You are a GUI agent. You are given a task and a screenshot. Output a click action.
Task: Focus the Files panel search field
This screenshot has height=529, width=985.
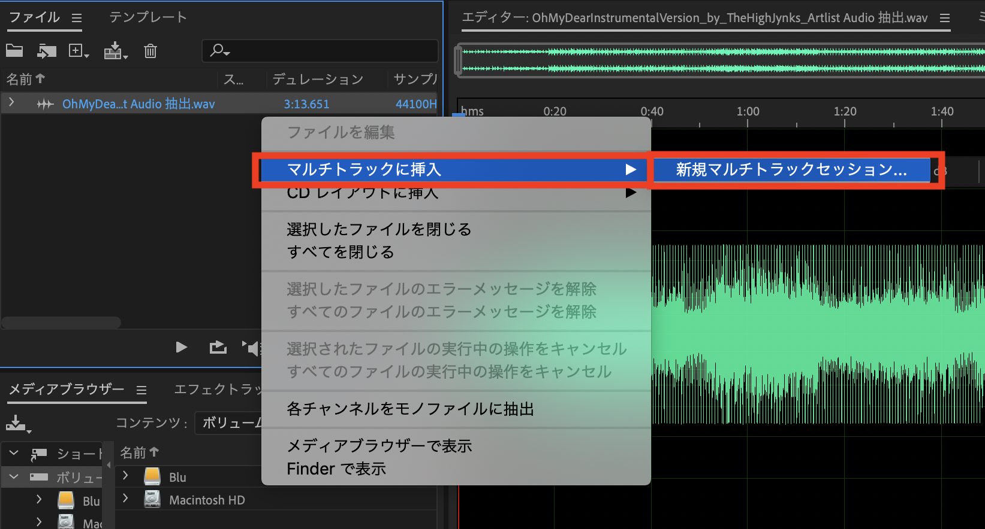320,51
